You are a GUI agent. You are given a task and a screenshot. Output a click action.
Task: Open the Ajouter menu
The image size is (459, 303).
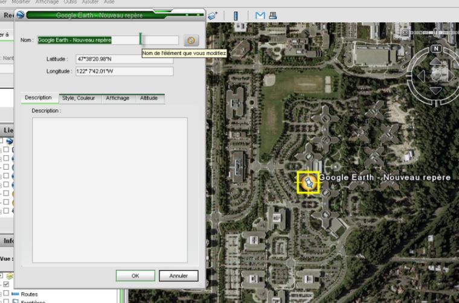pos(90,2)
